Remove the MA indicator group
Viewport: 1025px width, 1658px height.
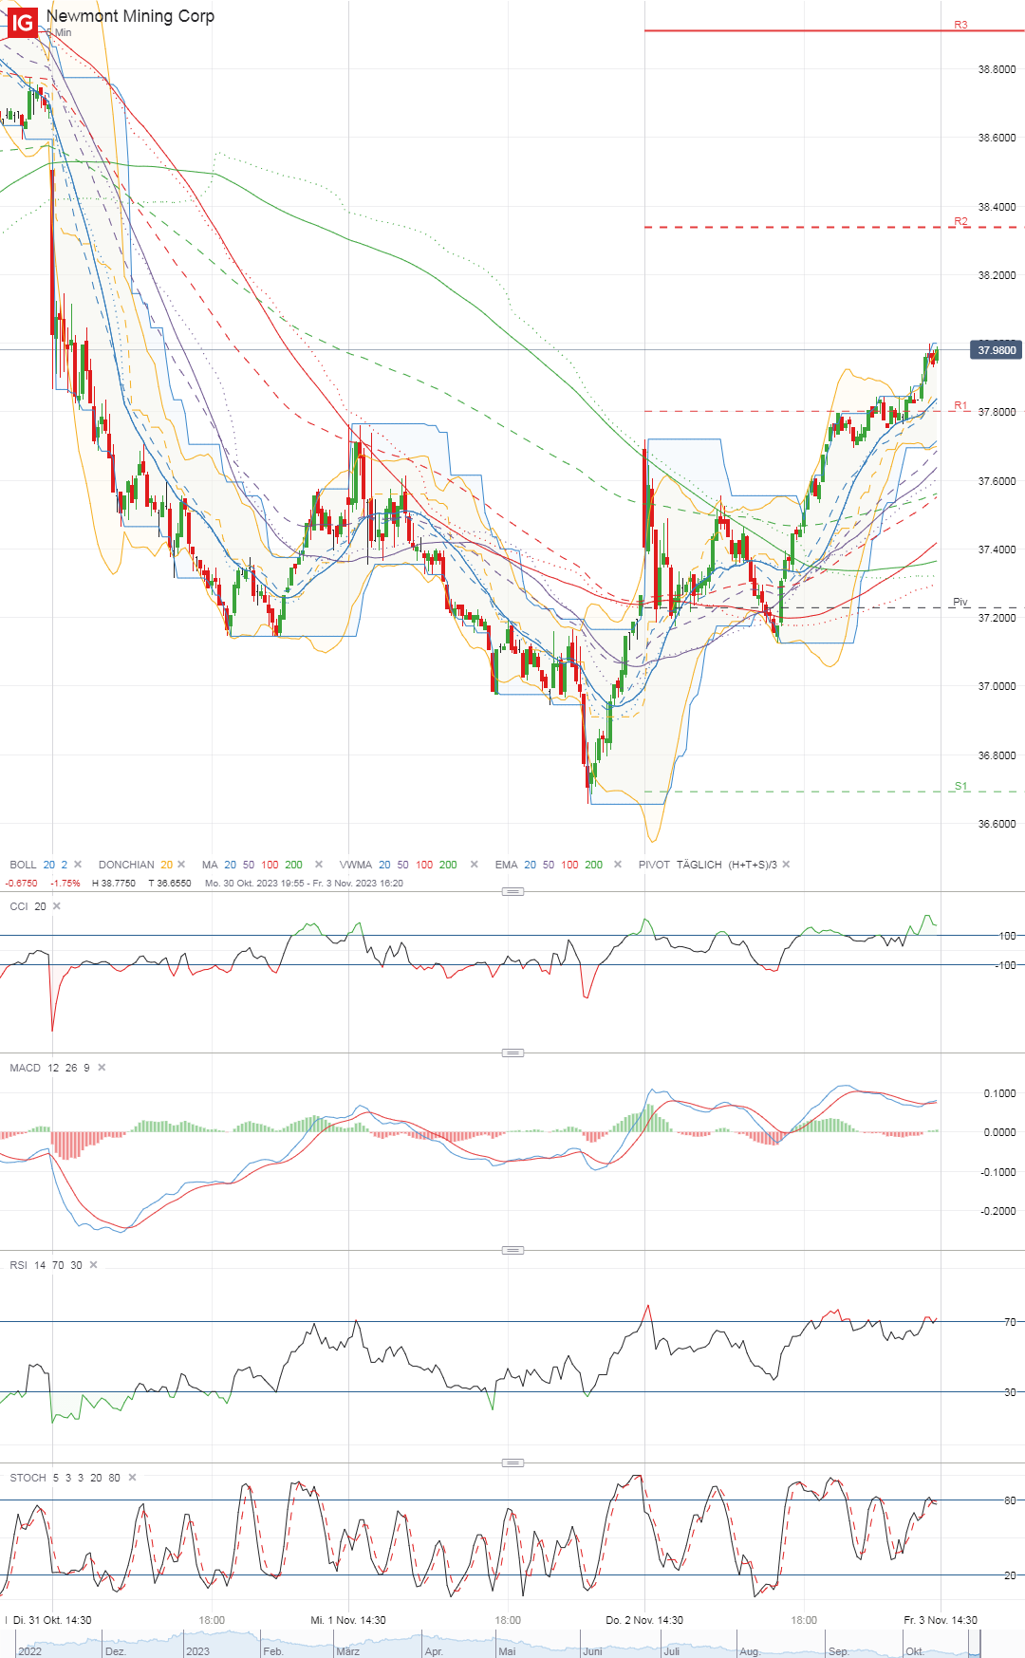[x=319, y=865]
